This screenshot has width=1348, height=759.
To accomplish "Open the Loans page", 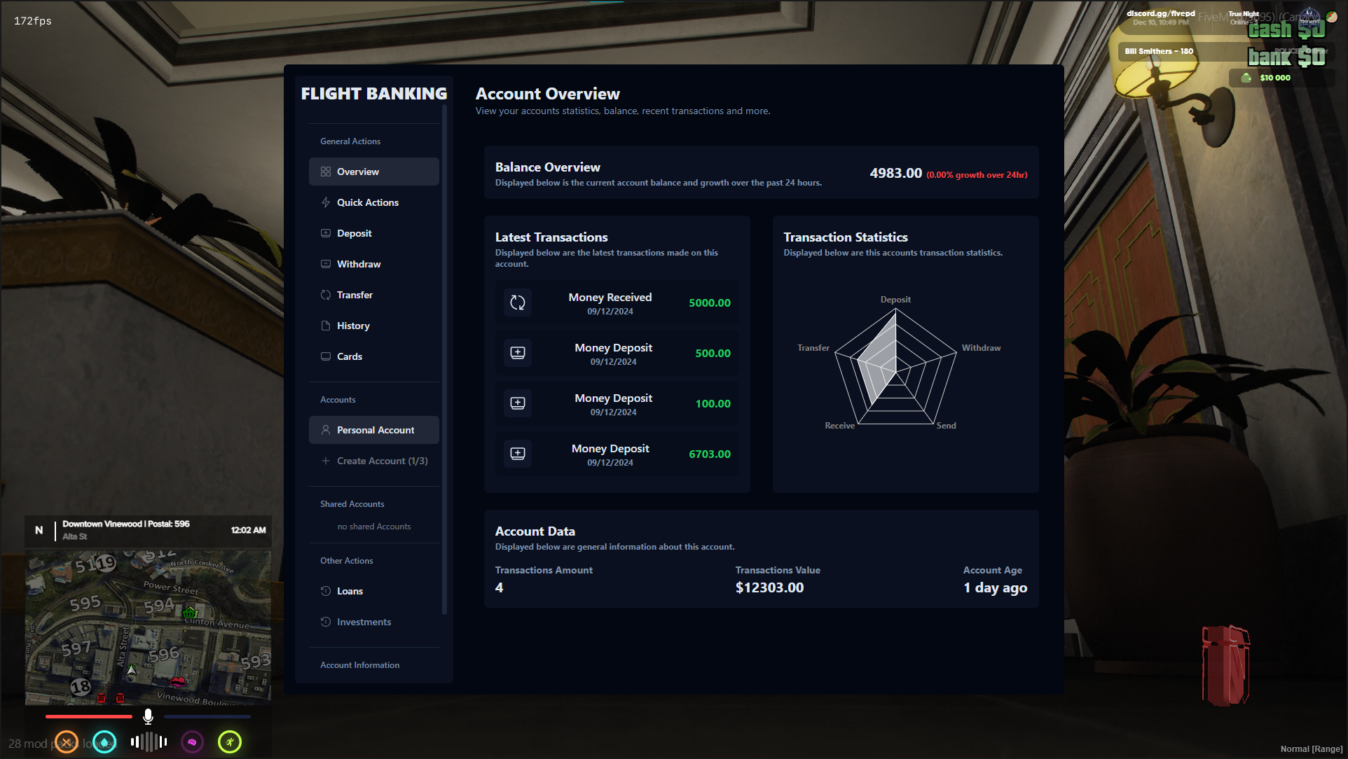I will point(350,591).
